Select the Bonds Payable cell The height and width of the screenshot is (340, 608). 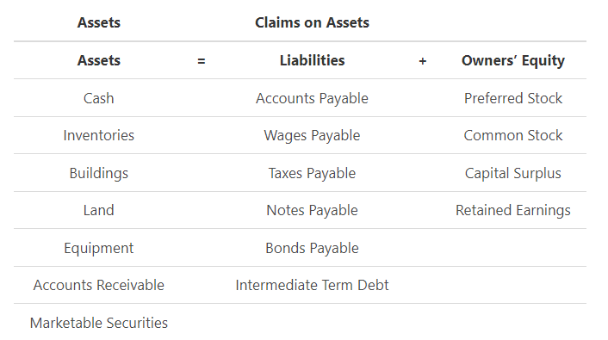tap(312, 248)
